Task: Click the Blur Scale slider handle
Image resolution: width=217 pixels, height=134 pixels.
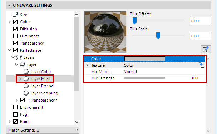Action: pos(158,36)
